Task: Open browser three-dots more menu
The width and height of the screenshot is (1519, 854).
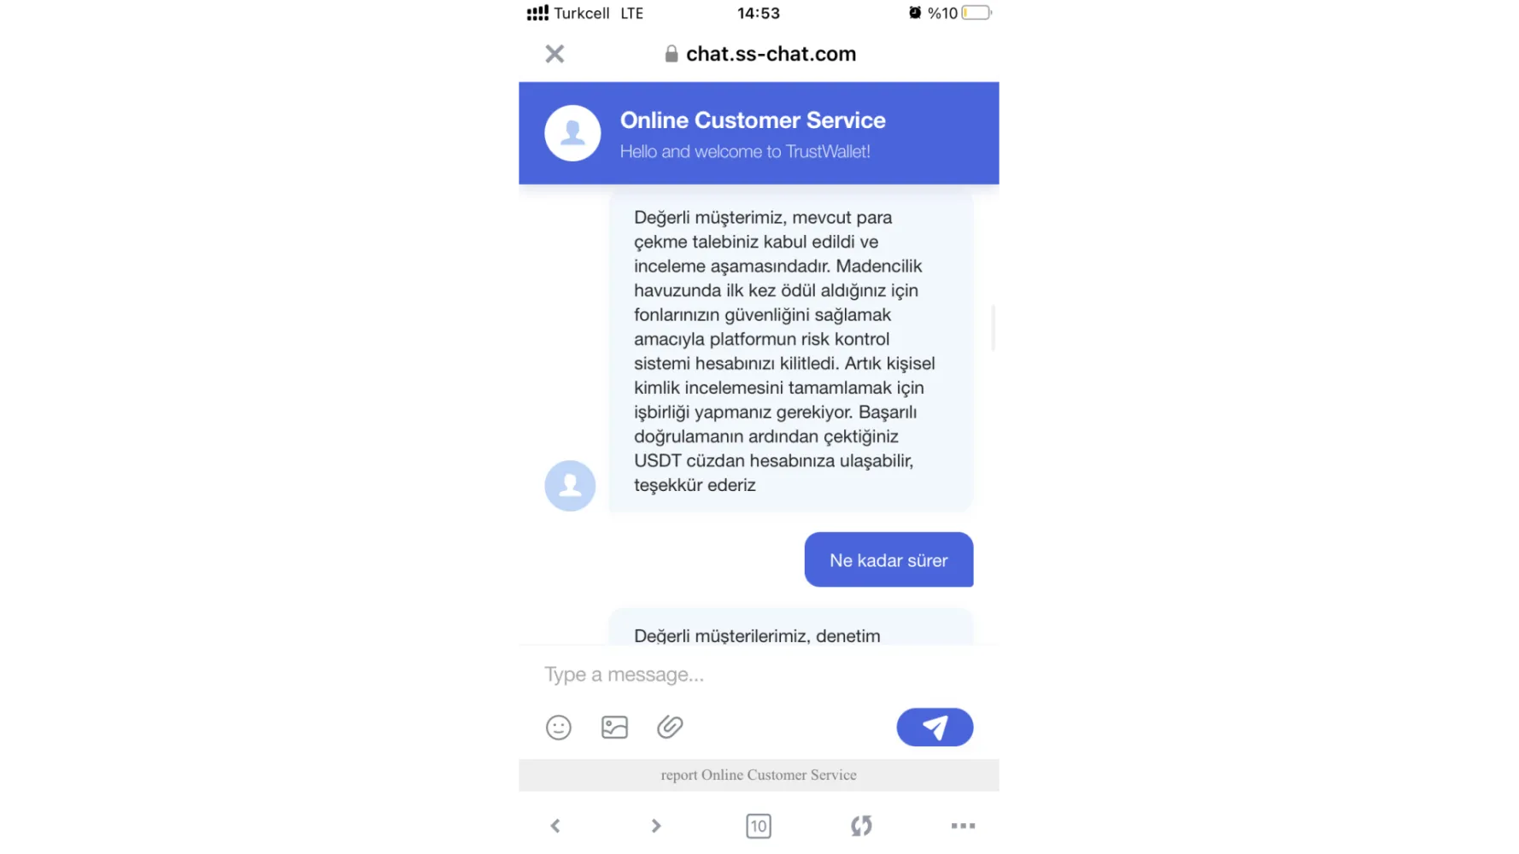Action: (x=963, y=826)
